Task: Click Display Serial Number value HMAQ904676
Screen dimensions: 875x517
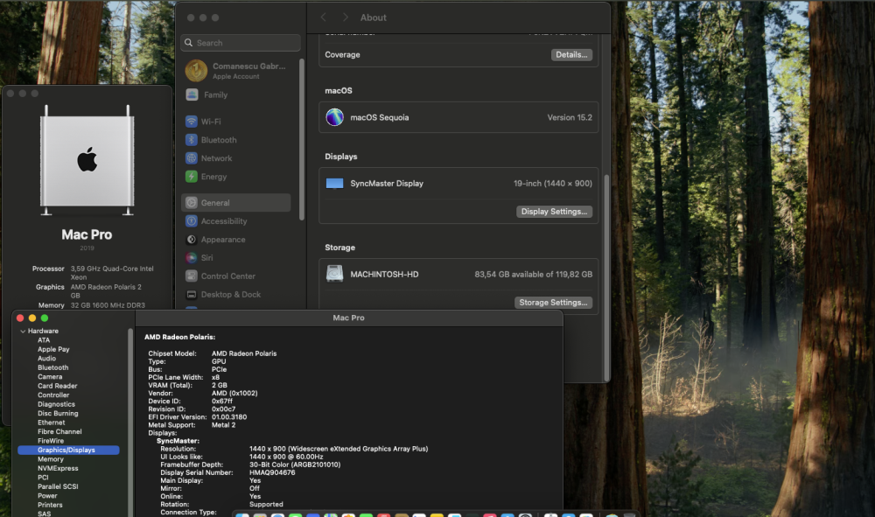Action: coord(272,472)
